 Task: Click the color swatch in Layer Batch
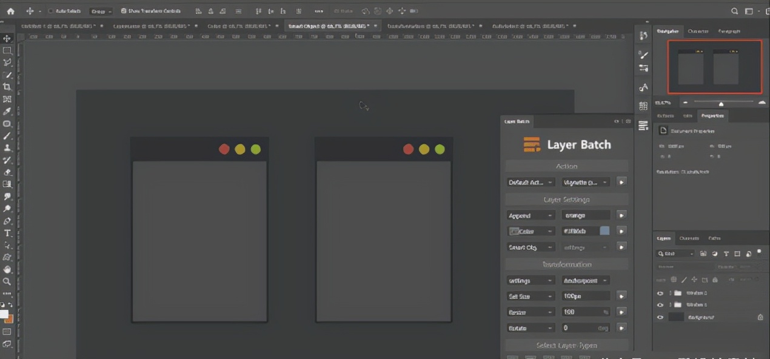pyautogui.click(x=604, y=231)
